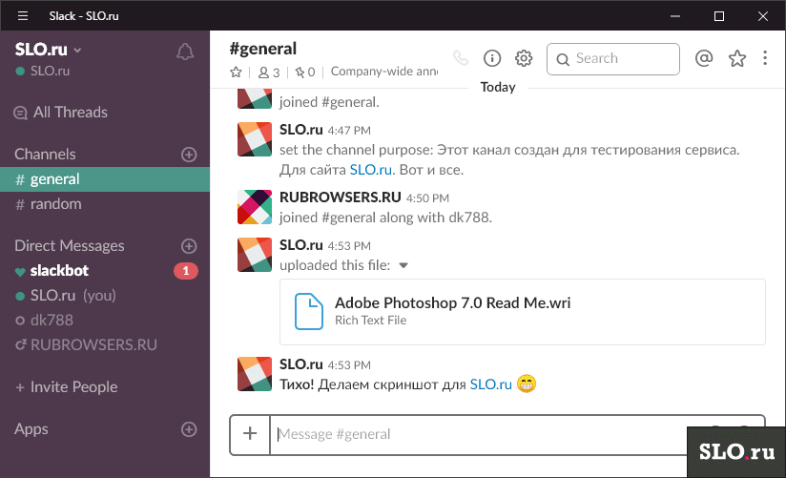Click Invite People
Viewport: 786px width, 478px height.
[73, 387]
